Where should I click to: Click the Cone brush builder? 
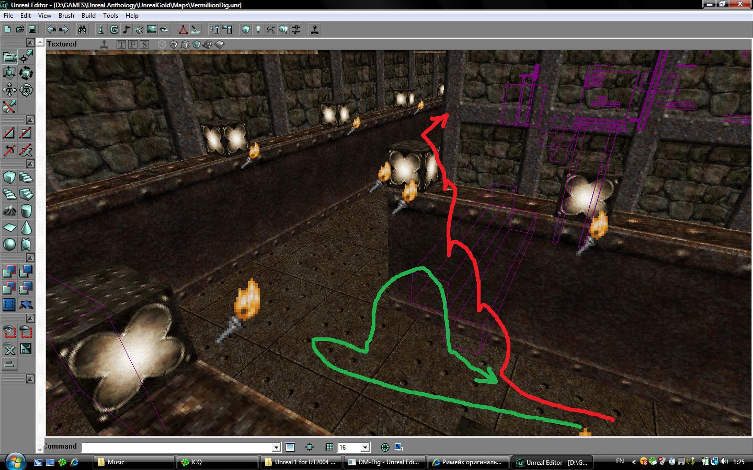click(x=26, y=228)
